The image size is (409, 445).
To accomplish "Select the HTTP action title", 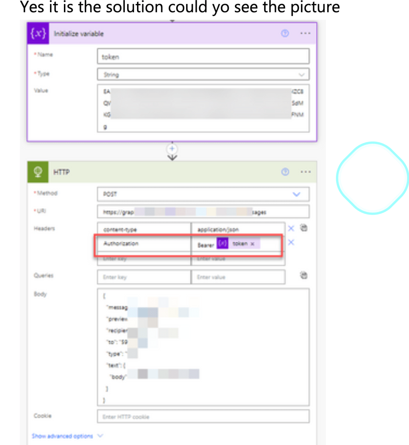I will [61, 172].
